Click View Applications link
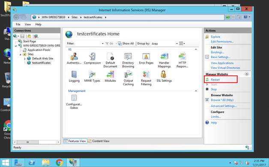The image size is (269, 167). pyautogui.click(x=222, y=63)
